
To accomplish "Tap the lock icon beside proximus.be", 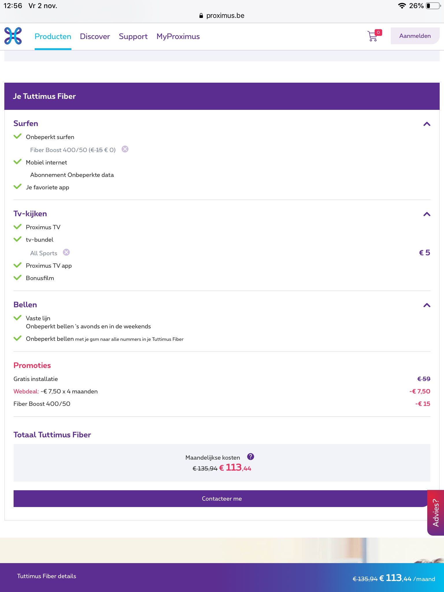I will tap(201, 16).
